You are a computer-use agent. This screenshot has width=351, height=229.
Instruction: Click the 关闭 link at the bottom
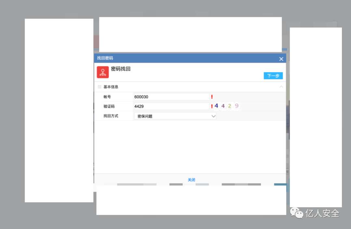[x=191, y=180]
